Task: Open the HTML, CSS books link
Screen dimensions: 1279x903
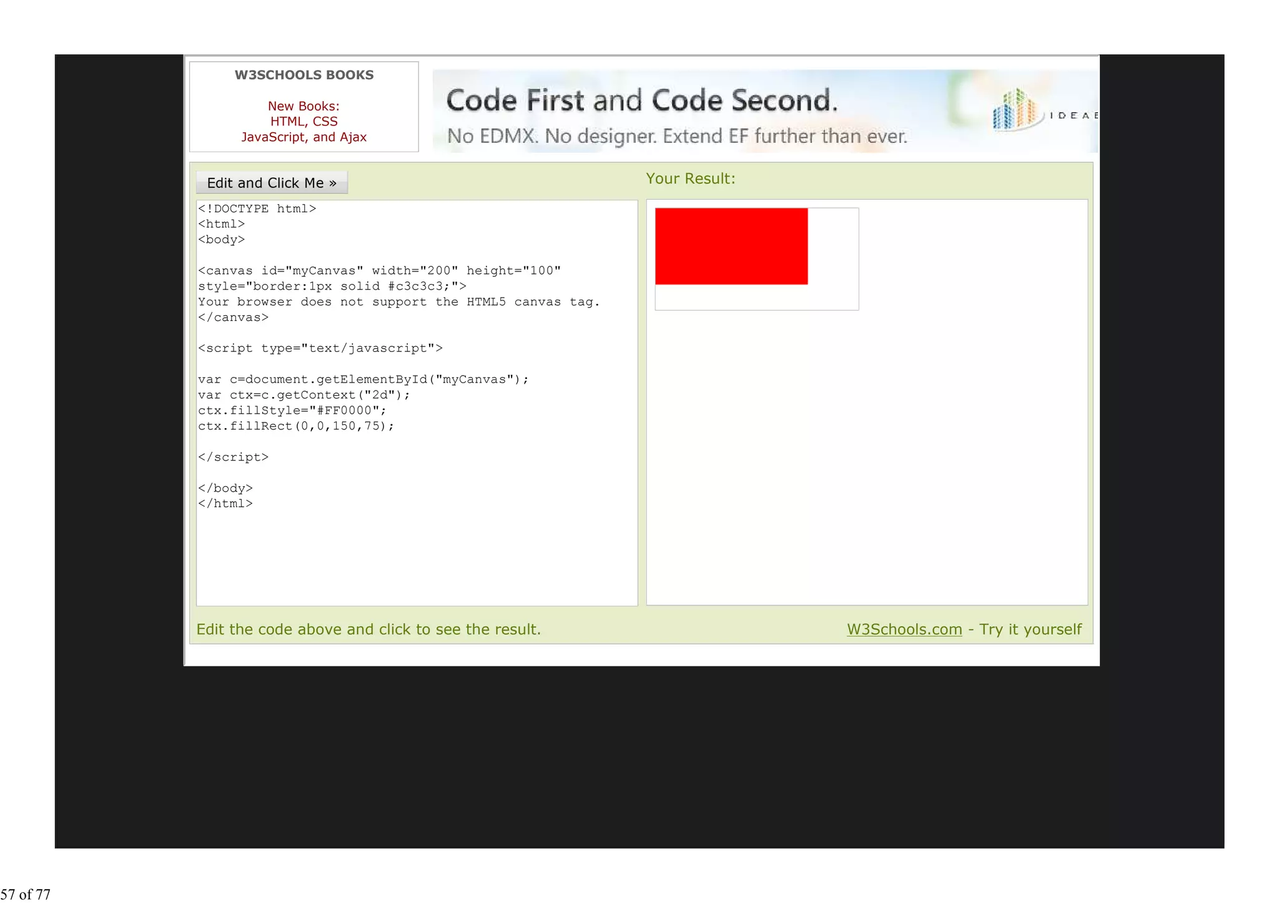Action: tap(304, 122)
